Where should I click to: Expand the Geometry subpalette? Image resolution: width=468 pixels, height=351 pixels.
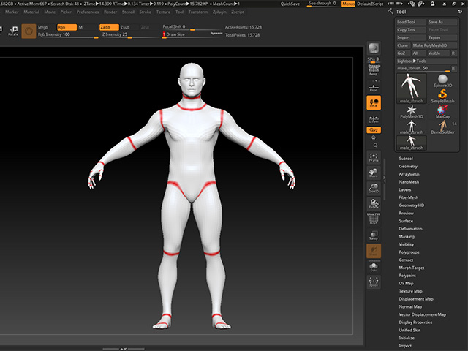tap(408, 166)
